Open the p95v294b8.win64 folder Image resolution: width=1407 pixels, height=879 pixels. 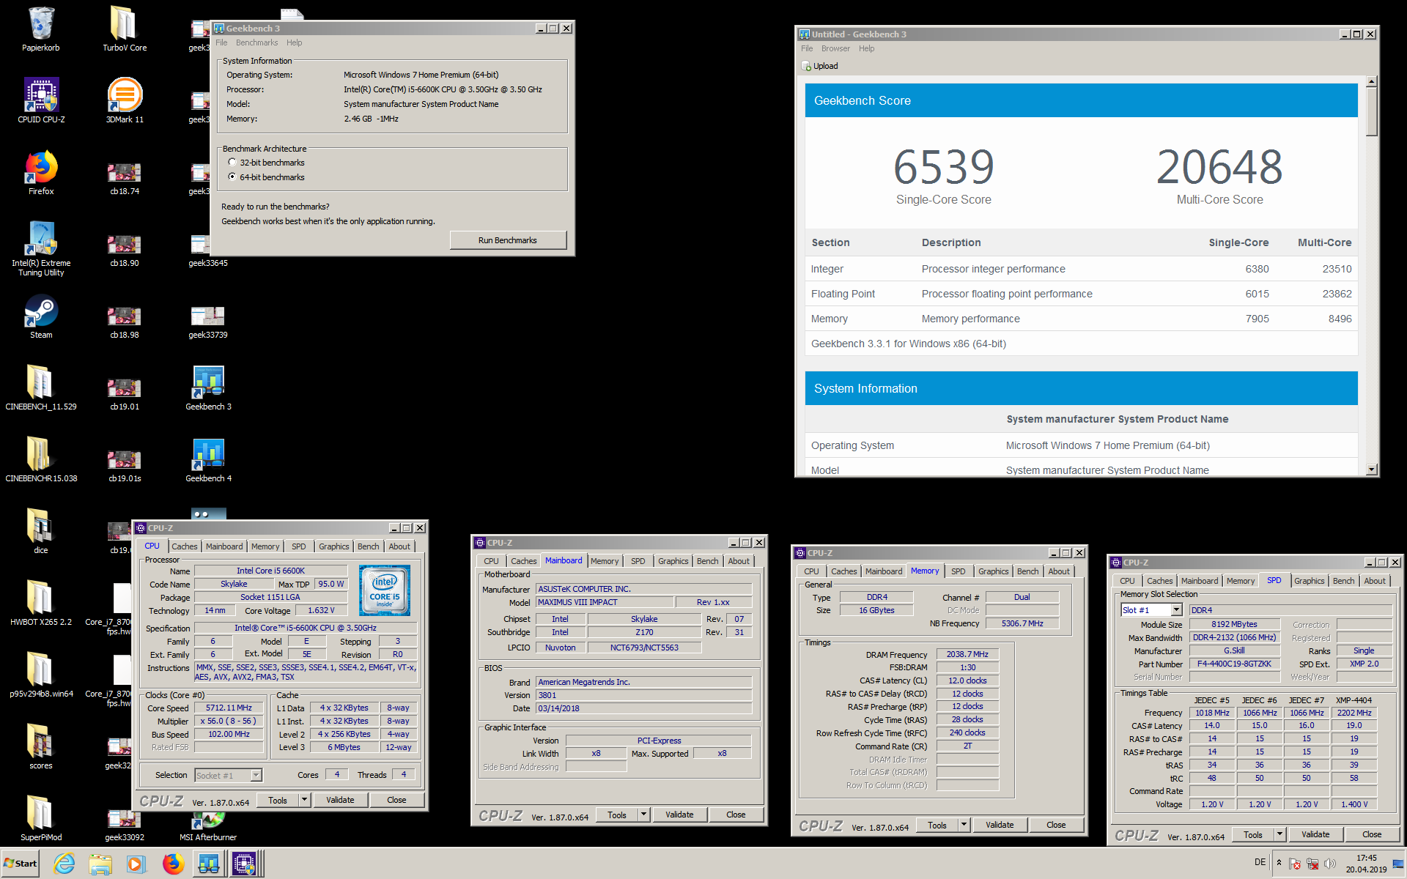click(x=41, y=675)
